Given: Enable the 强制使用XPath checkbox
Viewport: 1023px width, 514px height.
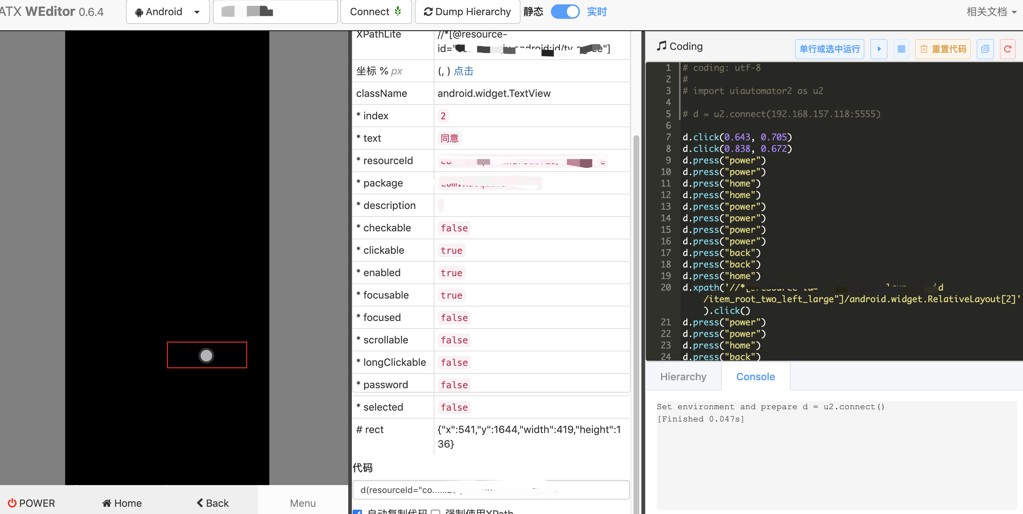Looking at the screenshot, I should click(435, 512).
